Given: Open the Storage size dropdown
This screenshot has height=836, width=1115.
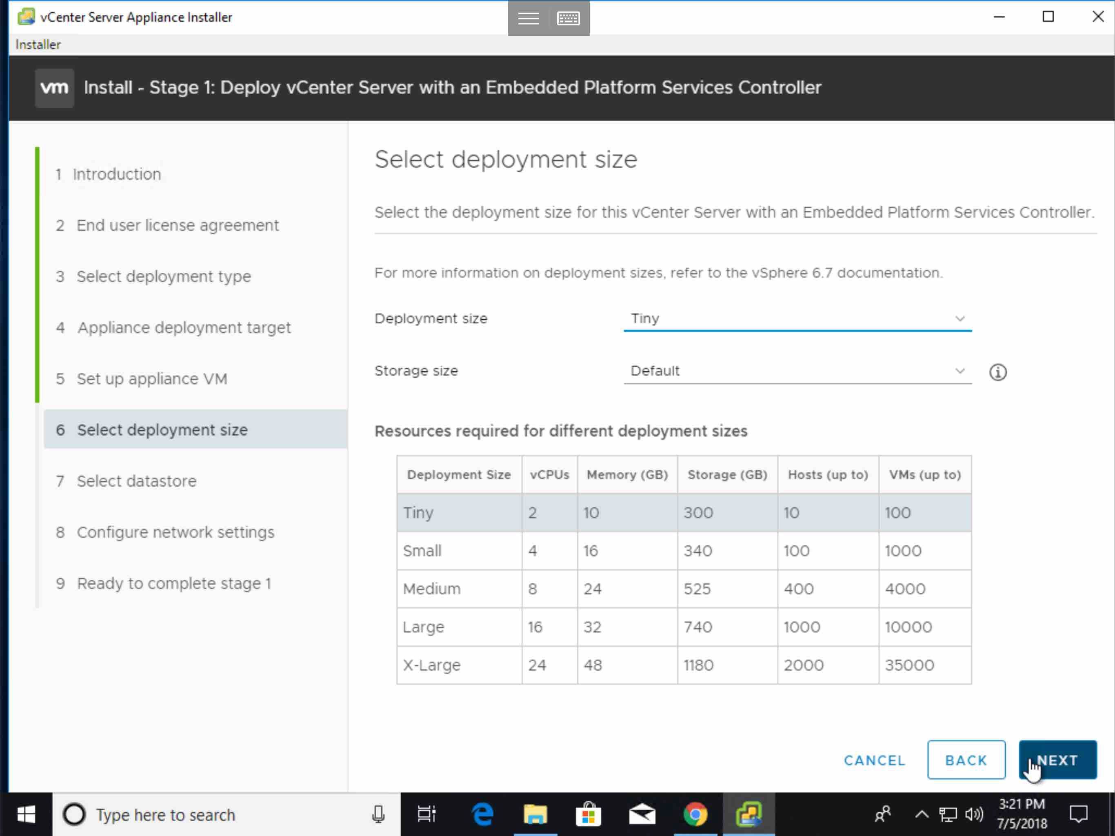Looking at the screenshot, I should coord(797,371).
